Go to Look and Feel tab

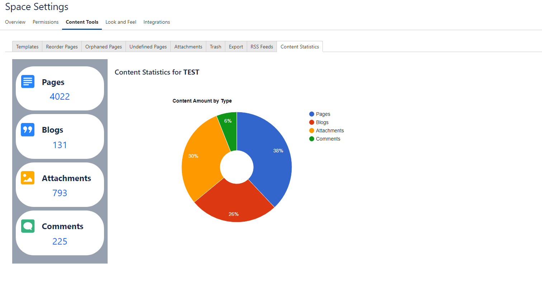(x=121, y=22)
